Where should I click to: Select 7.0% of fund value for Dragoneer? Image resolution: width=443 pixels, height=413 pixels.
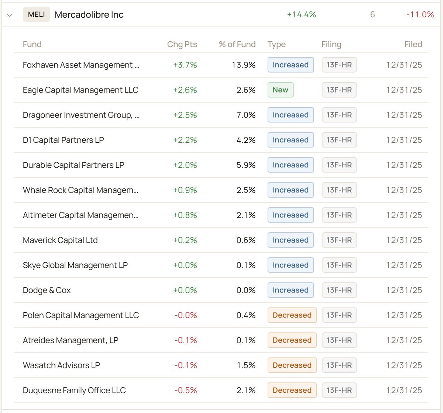246,115
